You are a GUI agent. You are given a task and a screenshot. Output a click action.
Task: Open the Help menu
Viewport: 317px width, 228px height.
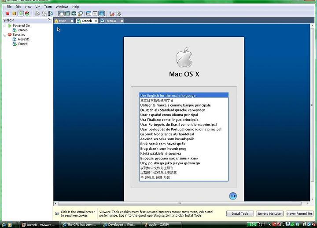(x=75, y=7)
